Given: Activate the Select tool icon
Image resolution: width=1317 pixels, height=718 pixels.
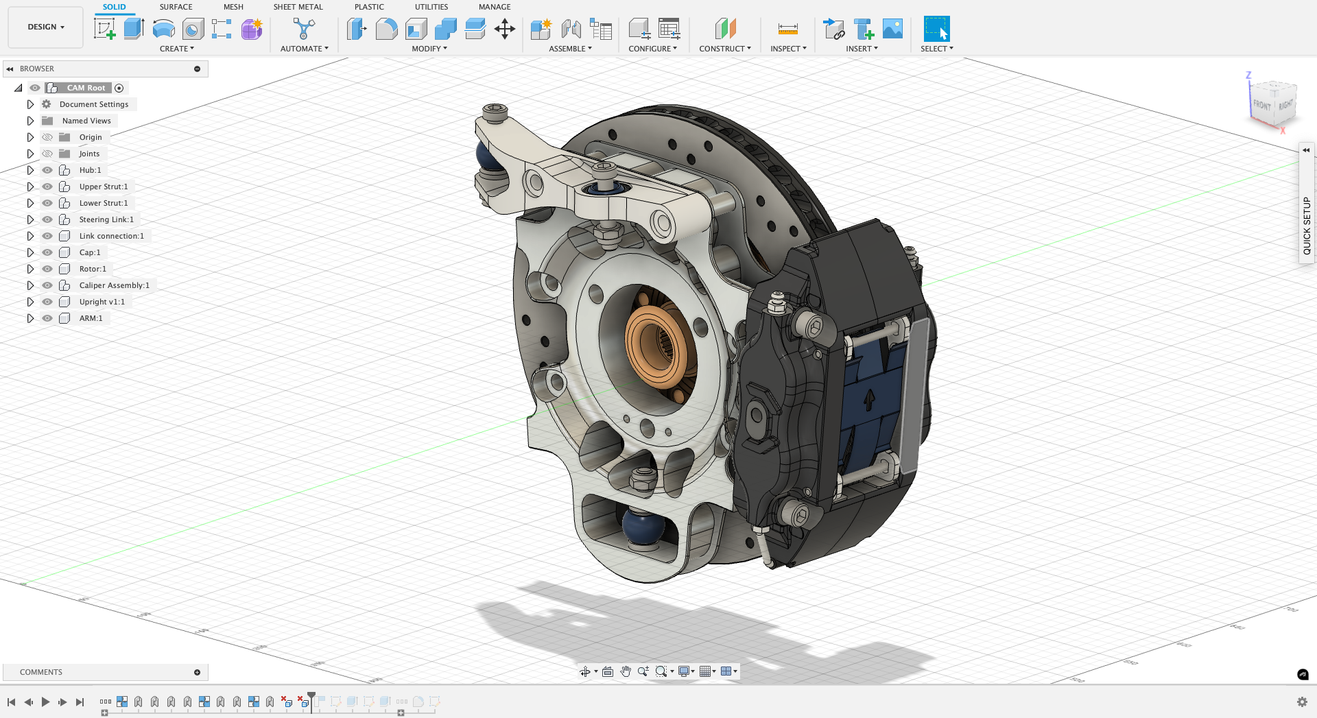Looking at the screenshot, I should [936, 29].
